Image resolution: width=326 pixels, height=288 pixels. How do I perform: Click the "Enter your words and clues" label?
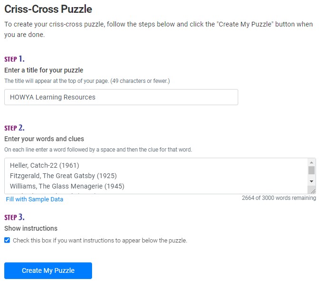pyautogui.click(x=44, y=139)
